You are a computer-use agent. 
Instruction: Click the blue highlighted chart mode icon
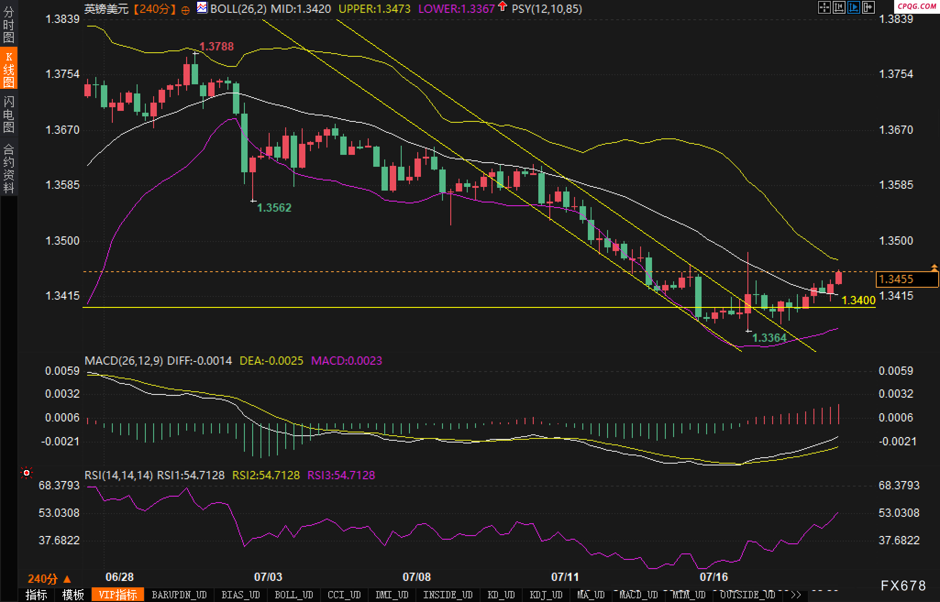click(853, 7)
